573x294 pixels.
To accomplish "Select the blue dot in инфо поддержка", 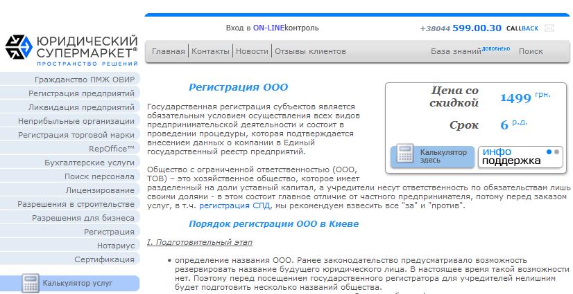I will pyautogui.click(x=549, y=152).
